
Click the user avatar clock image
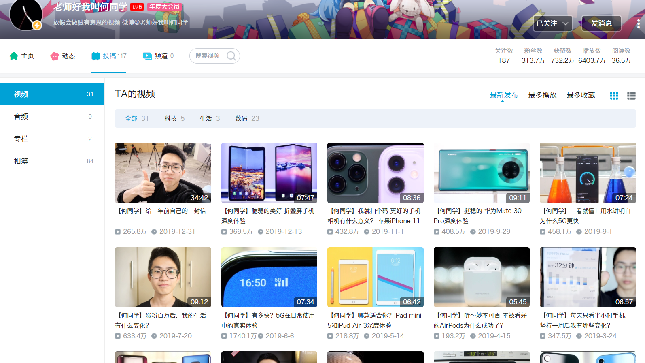26,15
